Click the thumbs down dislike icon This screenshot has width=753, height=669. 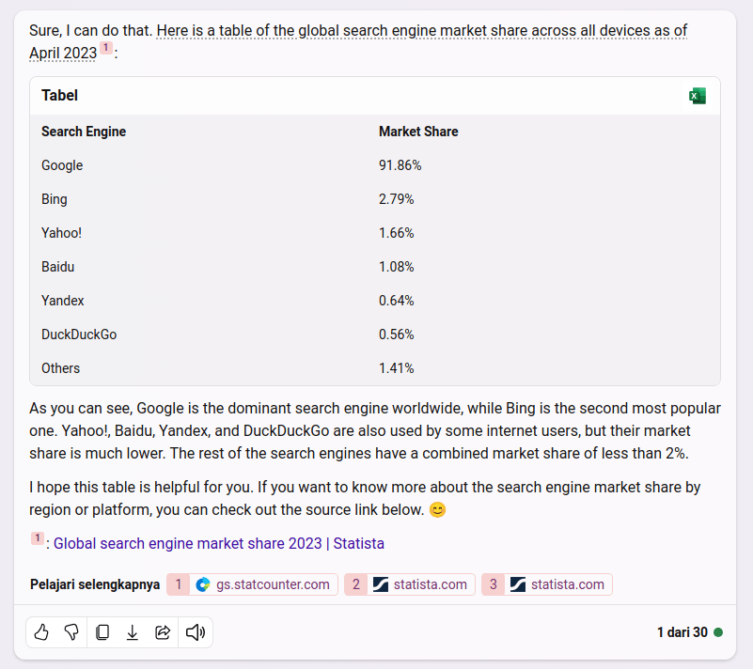click(x=71, y=632)
